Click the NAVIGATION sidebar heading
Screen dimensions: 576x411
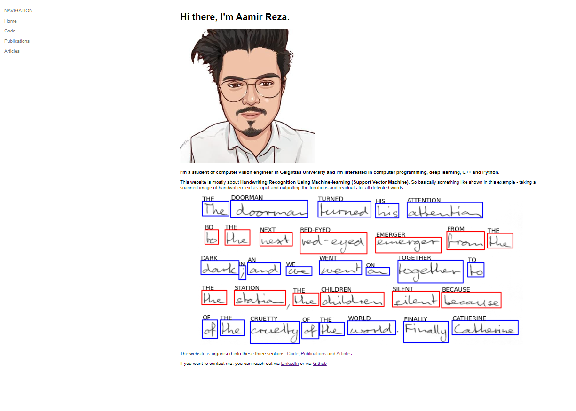(18, 11)
